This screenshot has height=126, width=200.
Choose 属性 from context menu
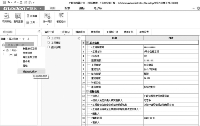click(25, 65)
